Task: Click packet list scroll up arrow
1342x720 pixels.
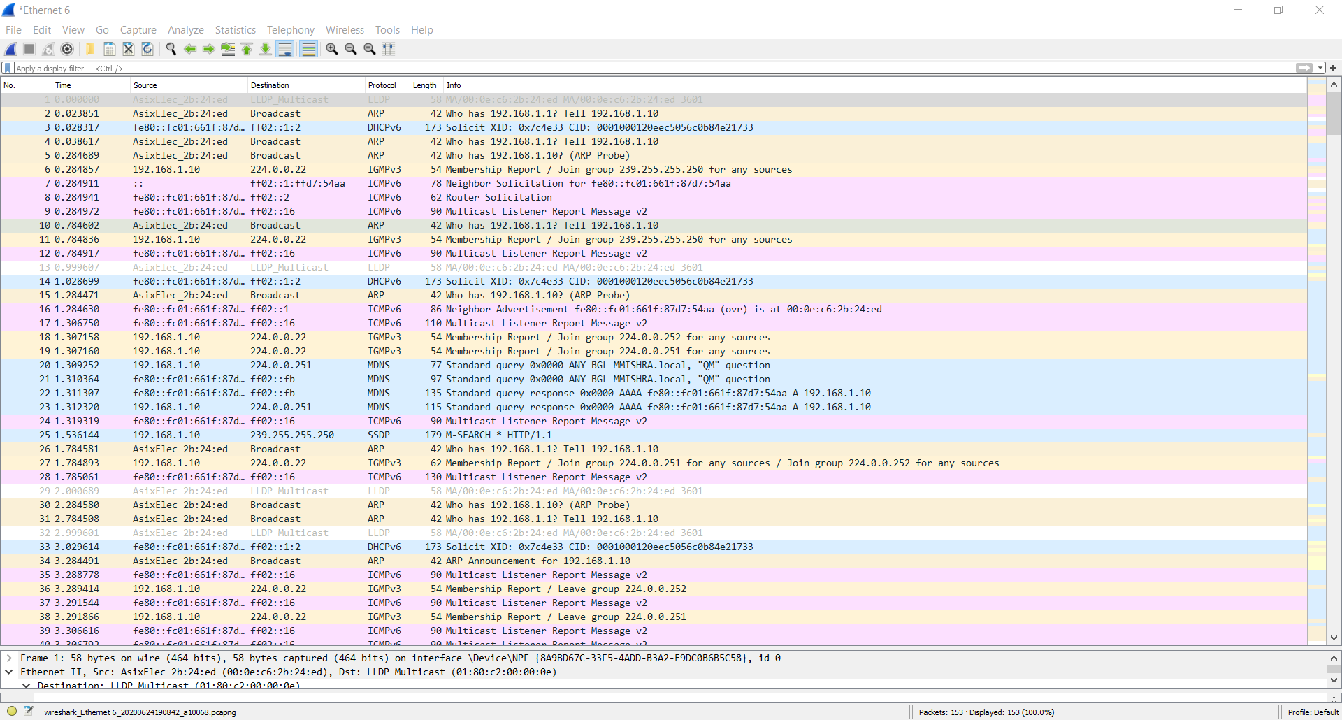Action: [x=1334, y=85]
